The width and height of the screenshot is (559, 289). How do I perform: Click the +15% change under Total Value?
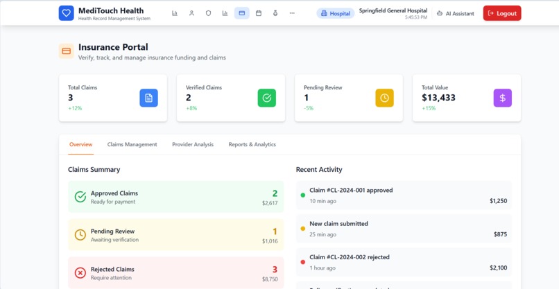click(429, 108)
